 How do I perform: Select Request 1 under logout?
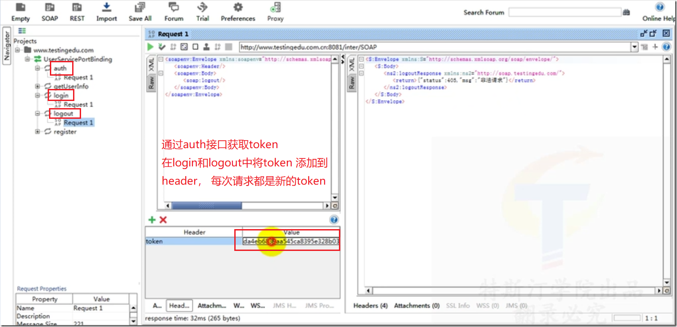[78, 123]
